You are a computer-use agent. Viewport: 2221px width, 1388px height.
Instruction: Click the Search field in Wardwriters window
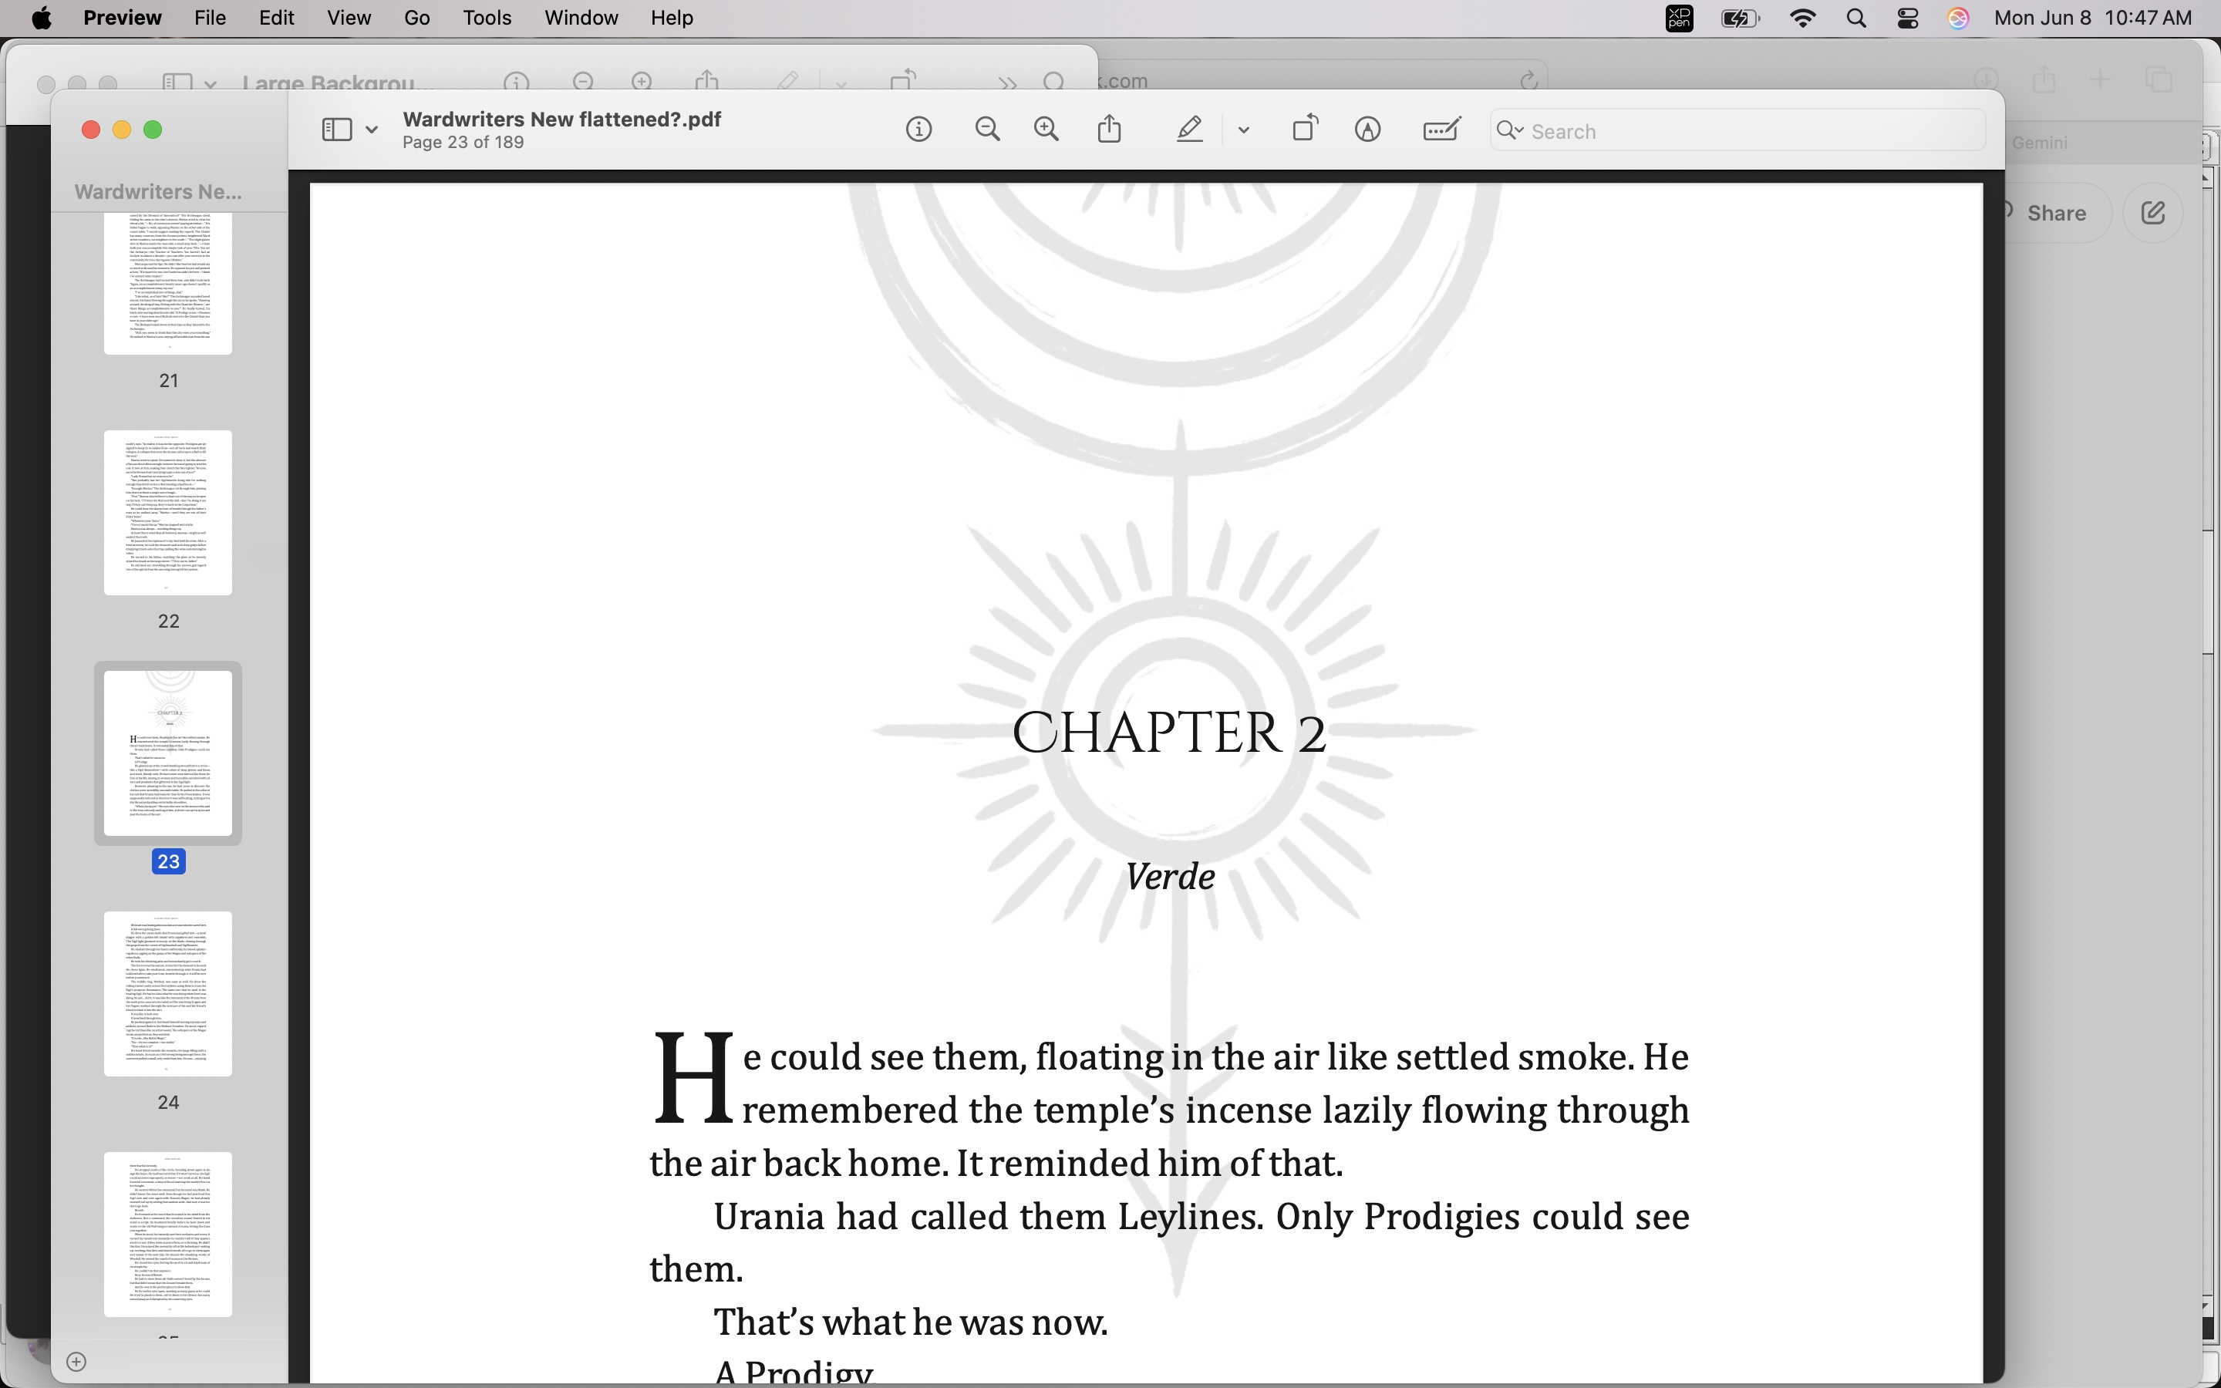coord(1737,131)
